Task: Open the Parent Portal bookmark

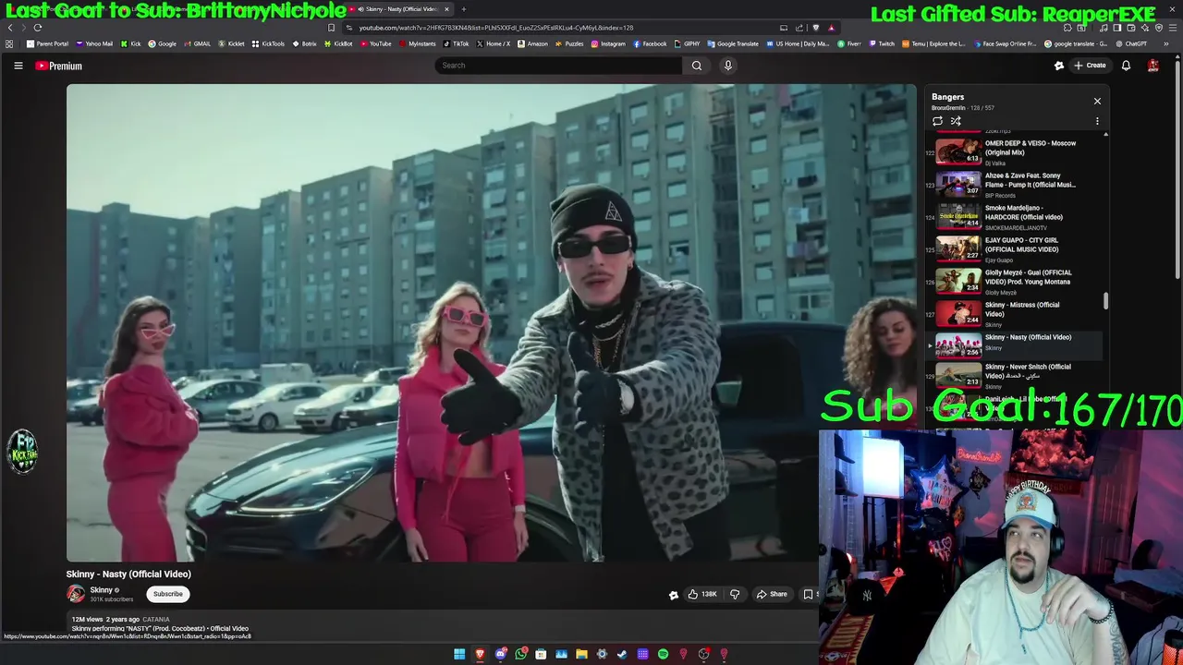Action: (47, 43)
